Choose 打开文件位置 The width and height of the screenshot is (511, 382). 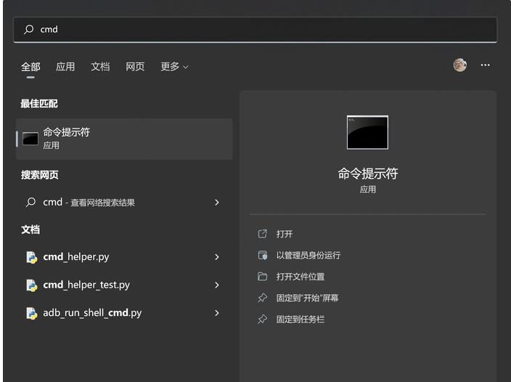coord(301,277)
